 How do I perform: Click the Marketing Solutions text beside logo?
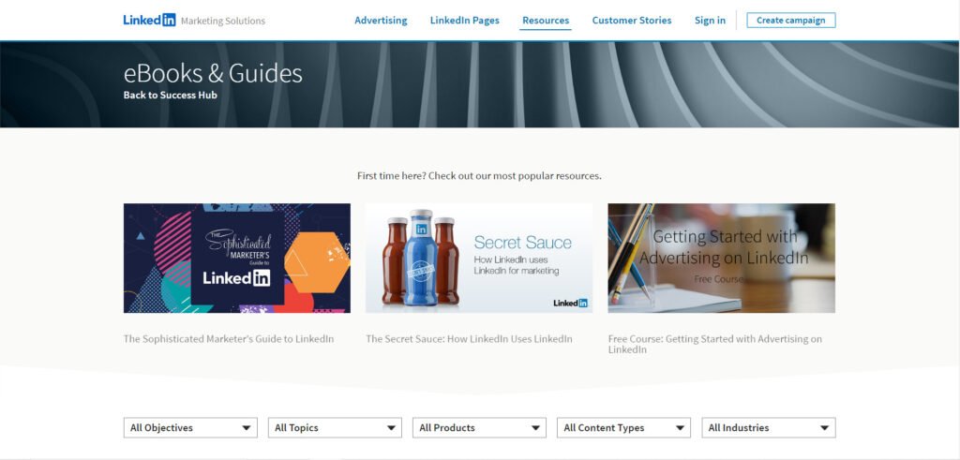pos(222,21)
